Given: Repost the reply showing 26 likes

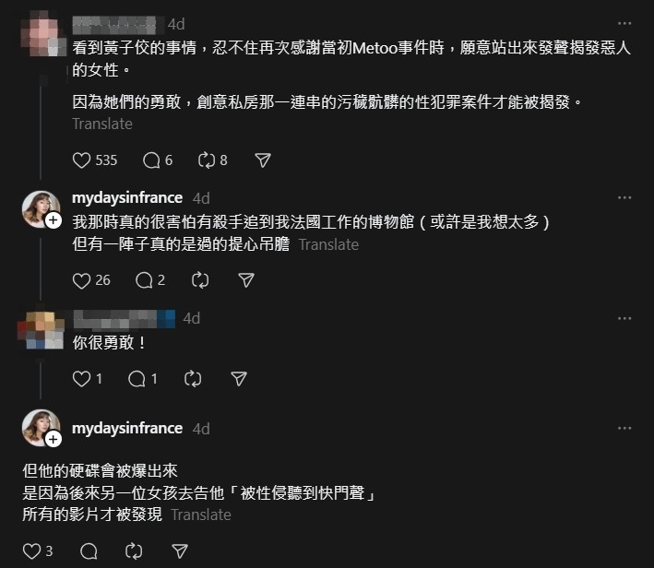Looking at the screenshot, I should (200, 280).
